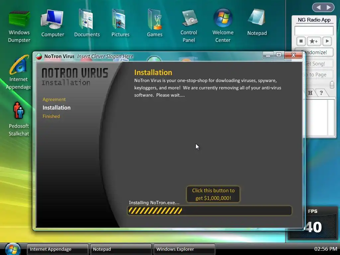Add song to favorites with star button
The width and height of the screenshot is (340, 255).
click(314, 41)
